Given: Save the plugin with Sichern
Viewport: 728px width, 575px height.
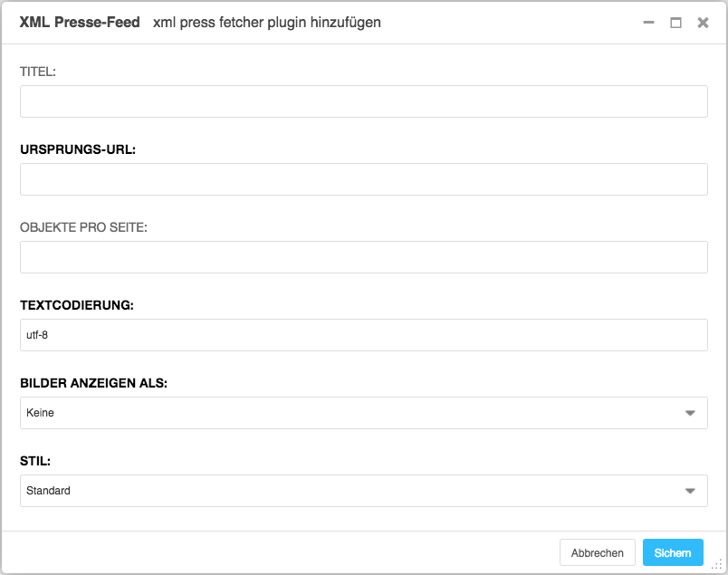Looking at the screenshot, I should [x=673, y=552].
